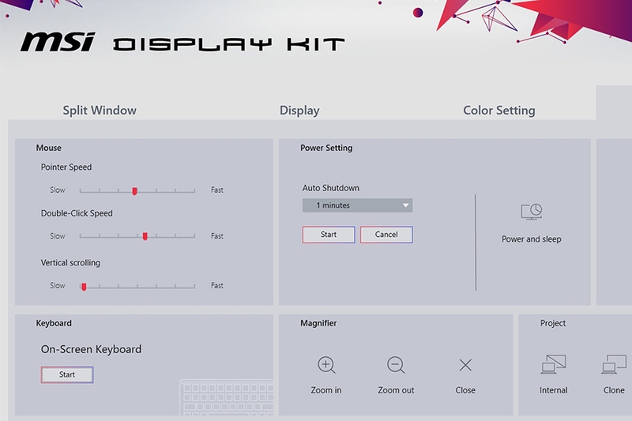Click the Double-Click Speed label
The image size is (632, 421).
pyautogui.click(x=77, y=213)
